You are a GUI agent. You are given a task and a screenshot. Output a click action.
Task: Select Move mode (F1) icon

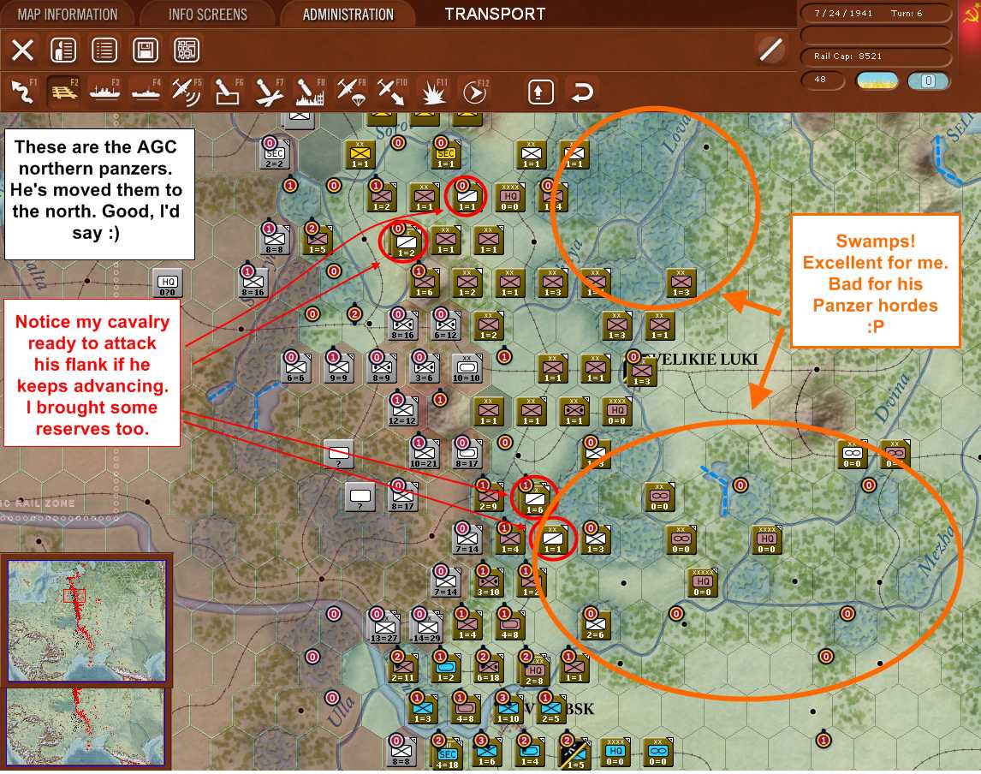coord(23,92)
